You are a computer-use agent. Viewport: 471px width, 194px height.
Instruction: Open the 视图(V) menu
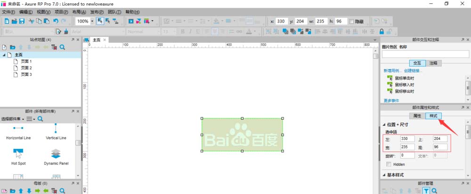(x=43, y=12)
